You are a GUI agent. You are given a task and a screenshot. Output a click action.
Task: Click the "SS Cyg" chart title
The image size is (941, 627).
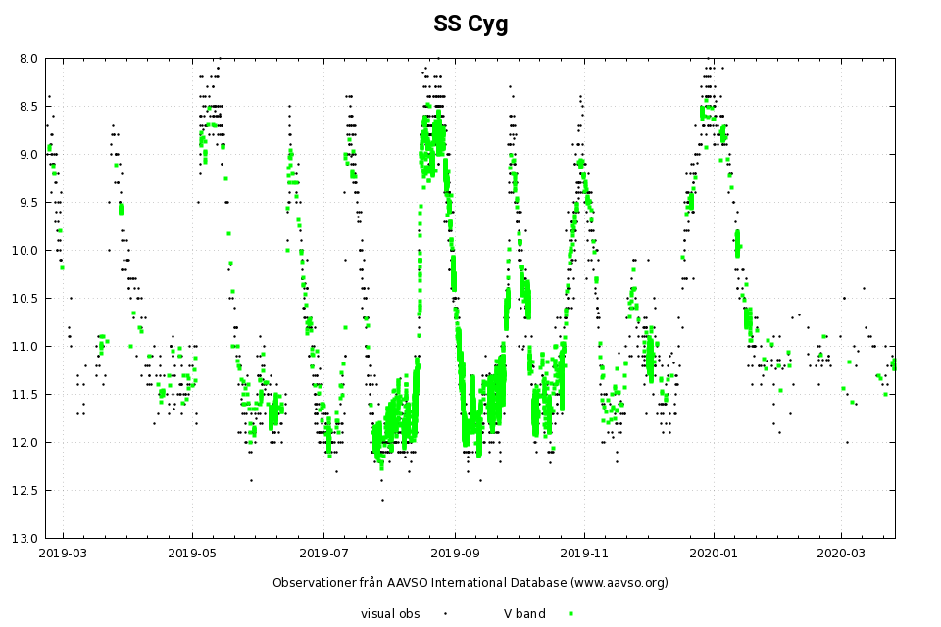(470, 24)
